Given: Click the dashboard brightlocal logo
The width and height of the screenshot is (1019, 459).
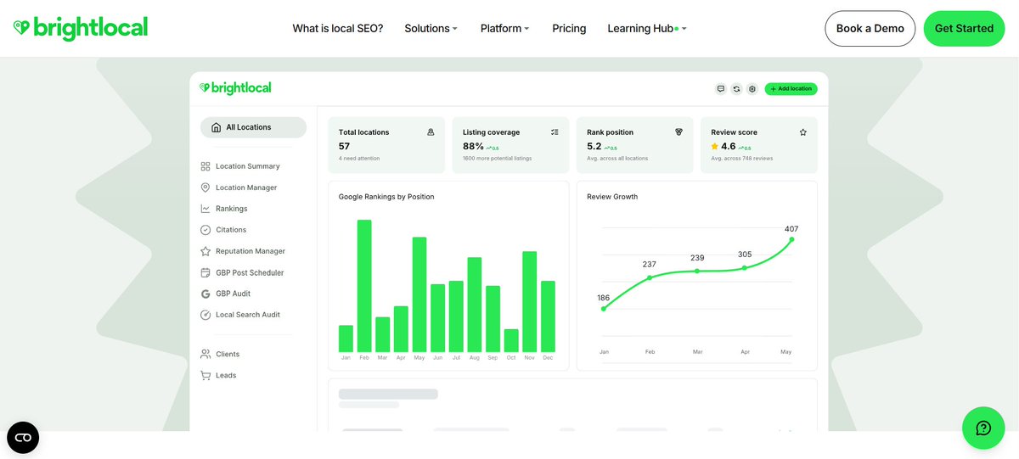Looking at the screenshot, I should click(235, 87).
